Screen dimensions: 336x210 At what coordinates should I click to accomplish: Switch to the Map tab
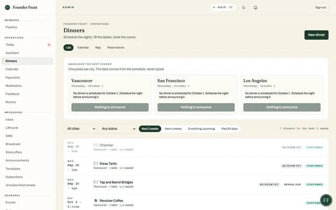(98, 48)
